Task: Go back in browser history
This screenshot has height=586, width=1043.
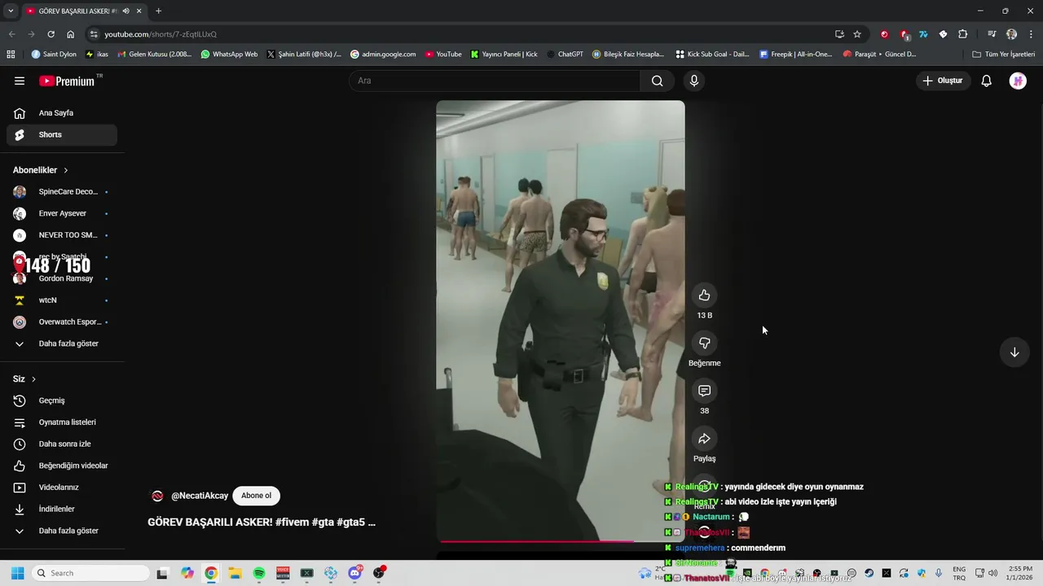Action: point(11,34)
